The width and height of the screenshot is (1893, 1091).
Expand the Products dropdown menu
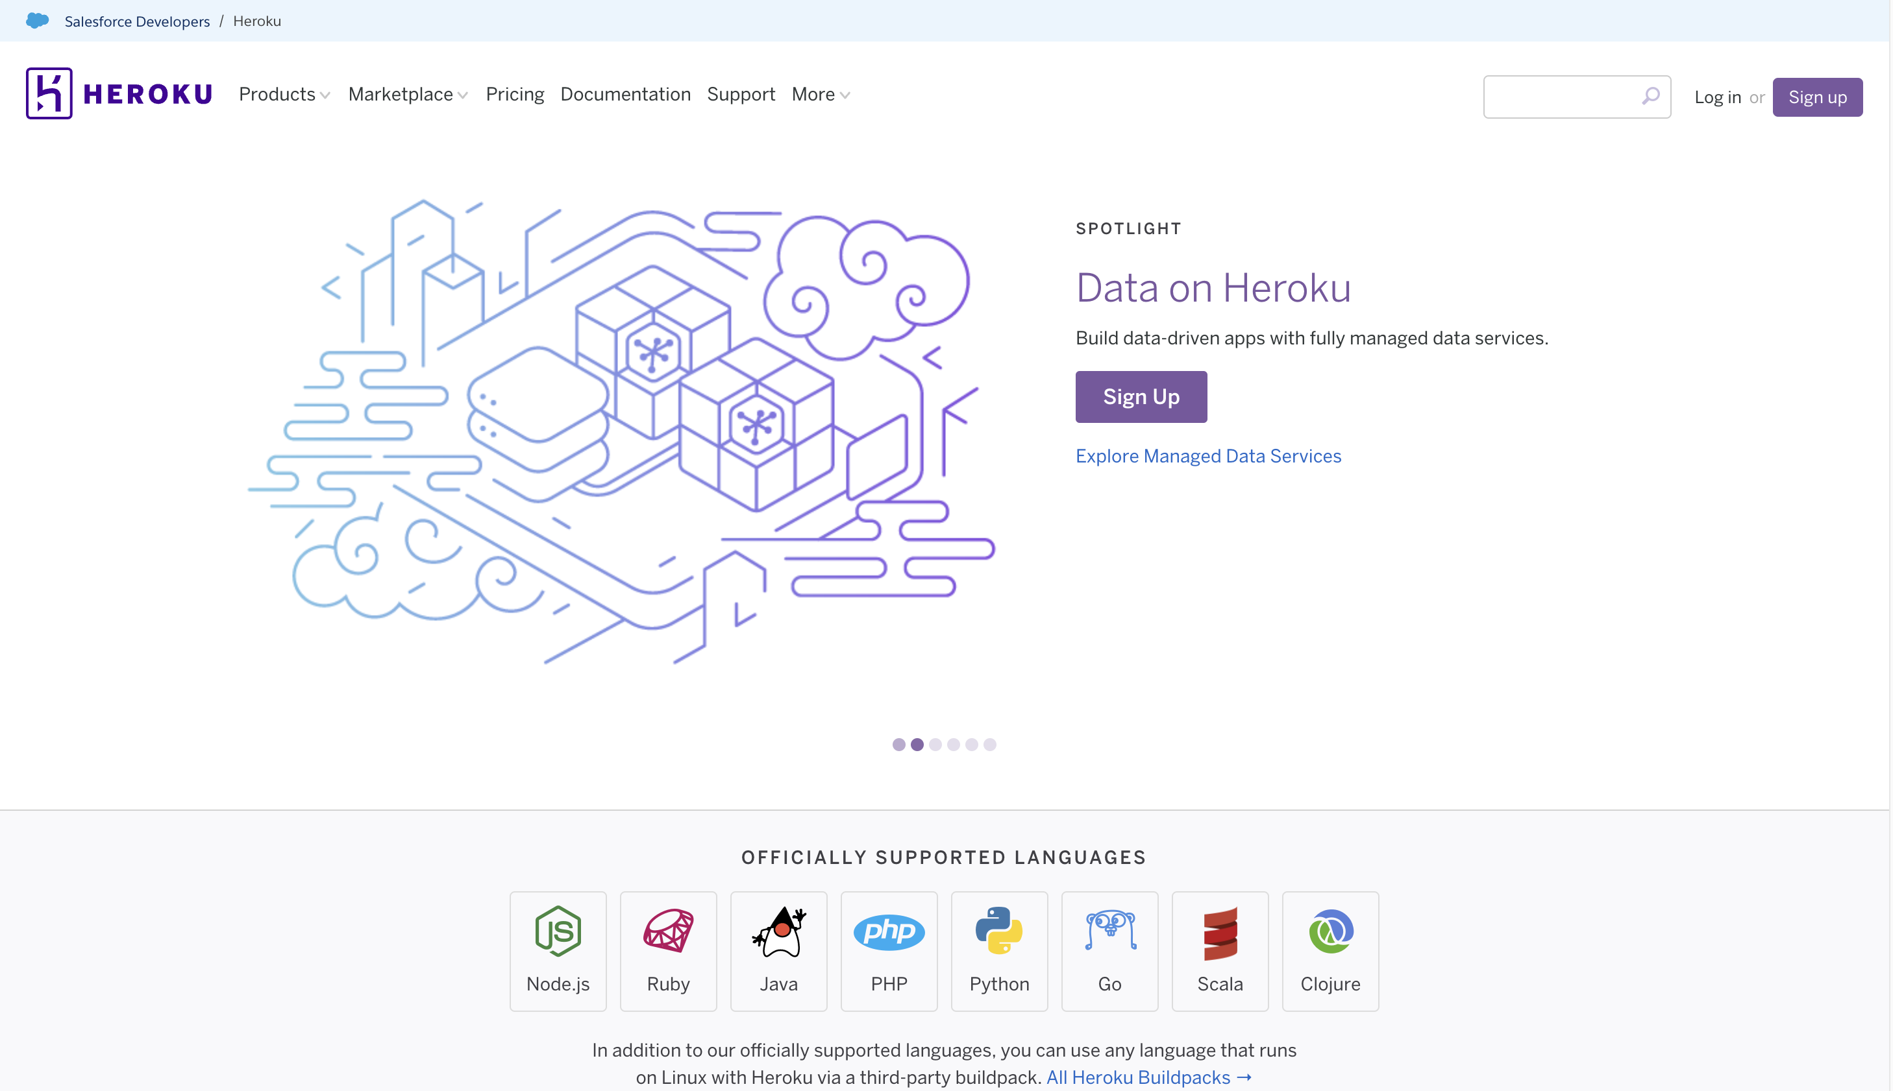click(284, 93)
